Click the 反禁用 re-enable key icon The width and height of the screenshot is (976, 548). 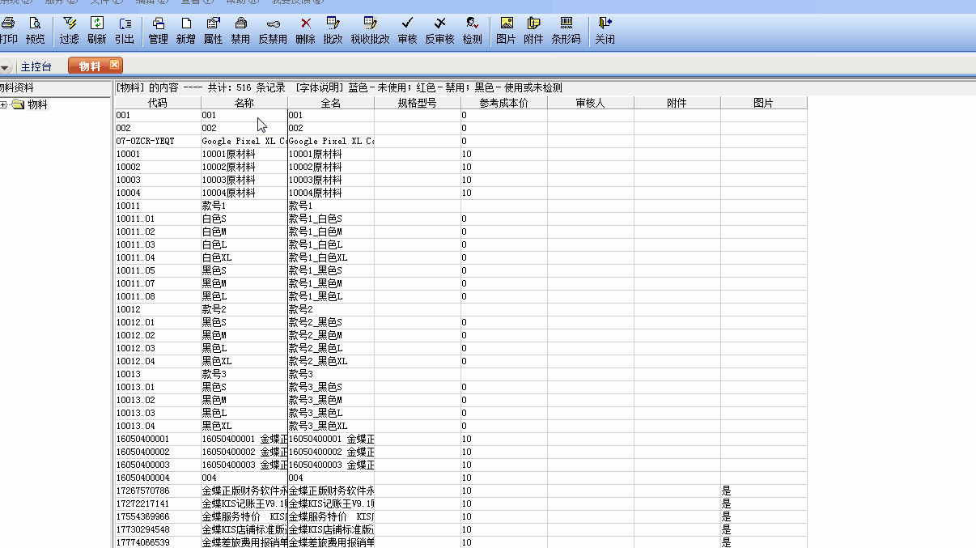click(273, 30)
